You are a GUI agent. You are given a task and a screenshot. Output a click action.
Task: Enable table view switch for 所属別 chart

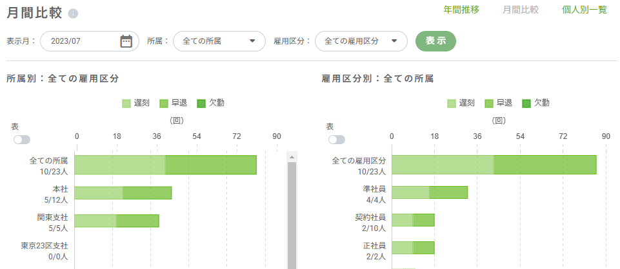[21, 140]
